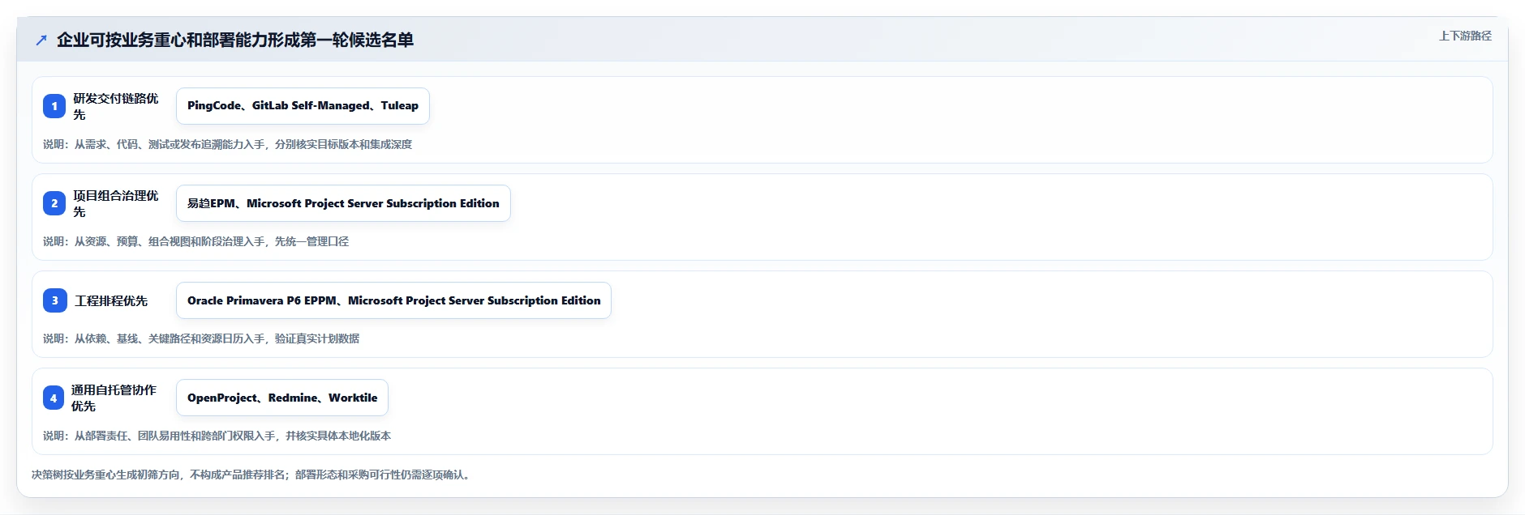This screenshot has width=1525, height=515.
Task: Click the note starting 说明：从部署责任
Action: (x=217, y=436)
